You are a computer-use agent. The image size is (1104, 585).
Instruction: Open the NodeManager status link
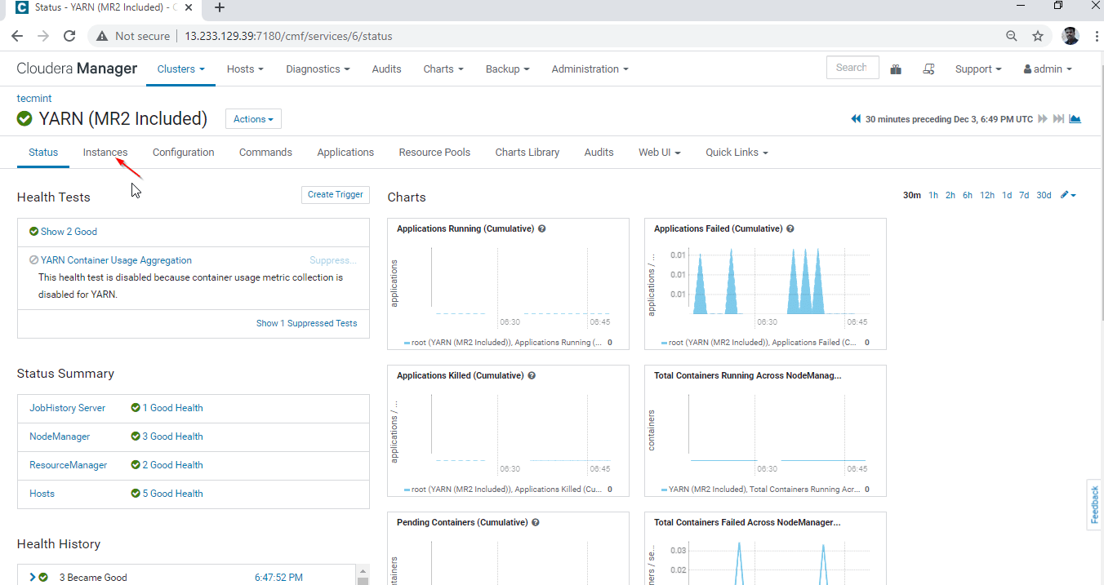point(60,437)
